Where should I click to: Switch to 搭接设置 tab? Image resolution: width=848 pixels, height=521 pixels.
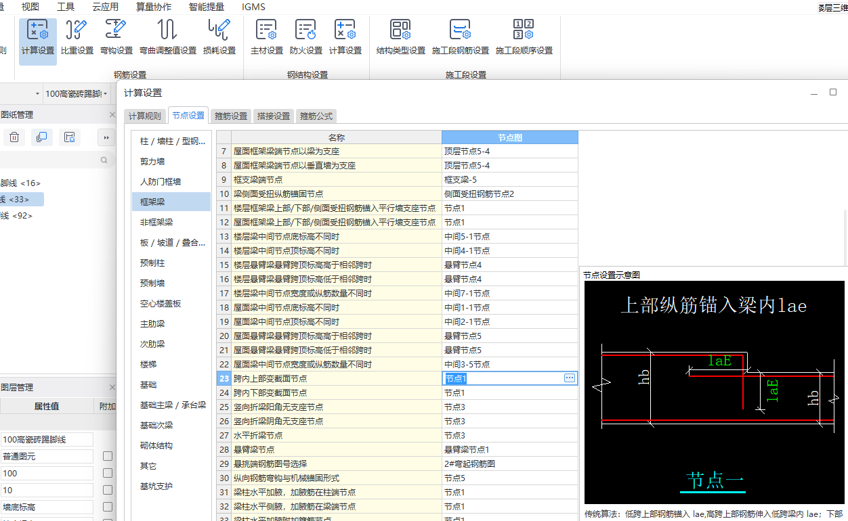[x=274, y=116]
